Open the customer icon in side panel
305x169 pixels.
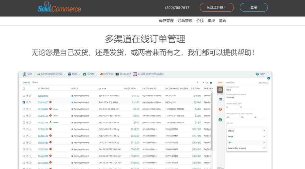pos(220,109)
